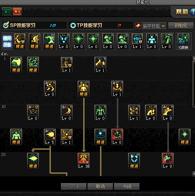Click the dropdown arrow beside 偷学技能
This screenshot has width=195, height=196.
(x=163, y=26)
